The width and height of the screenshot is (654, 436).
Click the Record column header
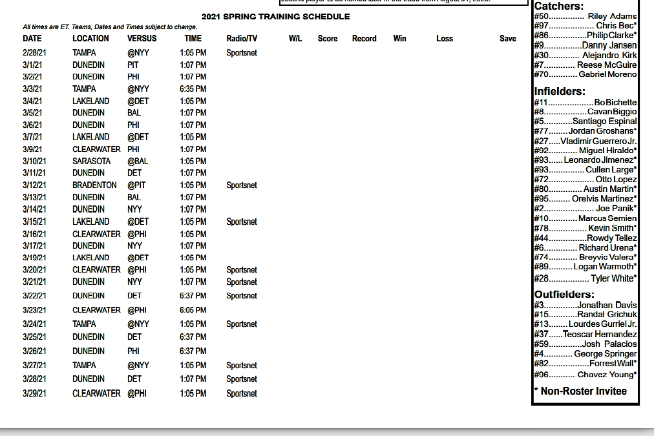(364, 39)
